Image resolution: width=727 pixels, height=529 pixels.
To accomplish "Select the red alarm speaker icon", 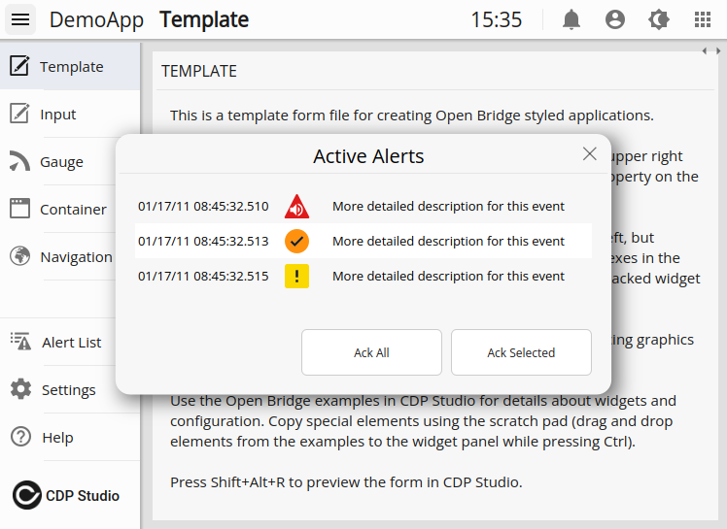I will coord(296,207).
